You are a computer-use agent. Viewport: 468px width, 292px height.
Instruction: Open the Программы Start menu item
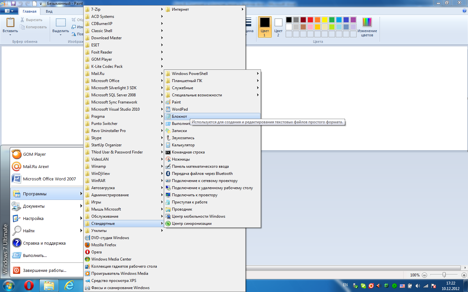click(x=47, y=194)
